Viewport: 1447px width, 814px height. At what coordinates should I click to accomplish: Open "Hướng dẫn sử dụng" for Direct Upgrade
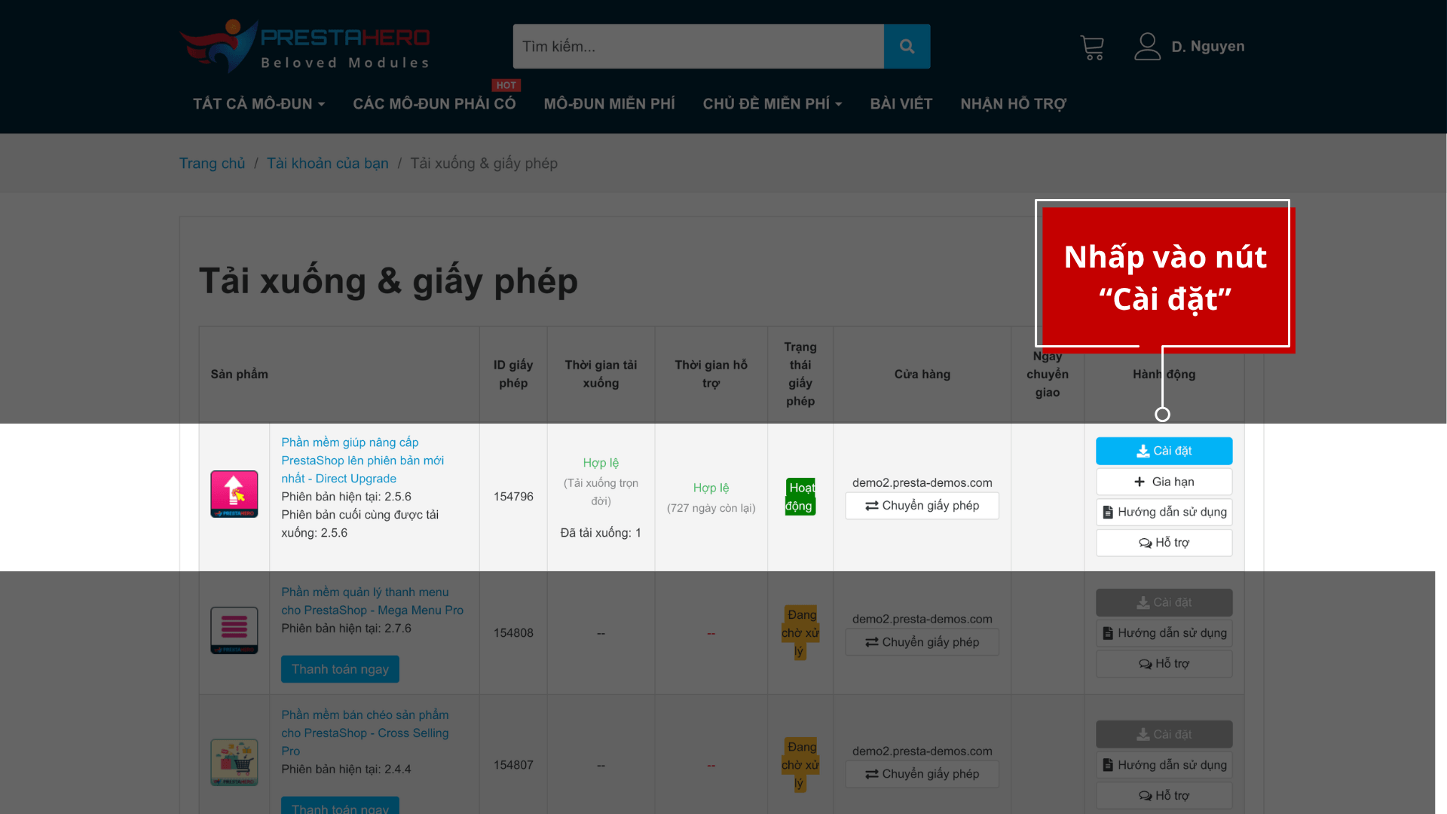[1164, 513]
